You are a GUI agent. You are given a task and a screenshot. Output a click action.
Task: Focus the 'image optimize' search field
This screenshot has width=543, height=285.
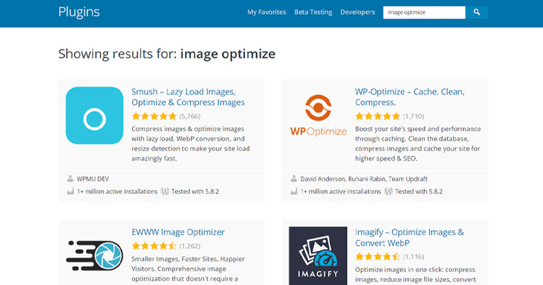pyautogui.click(x=424, y=12)
